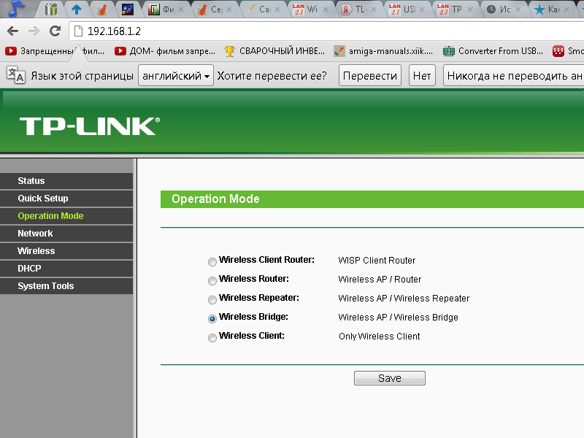The width and height of the screenshot is (584, 438).
Task: Select the Wireless Bridge mode
Action: pos(212,319)
